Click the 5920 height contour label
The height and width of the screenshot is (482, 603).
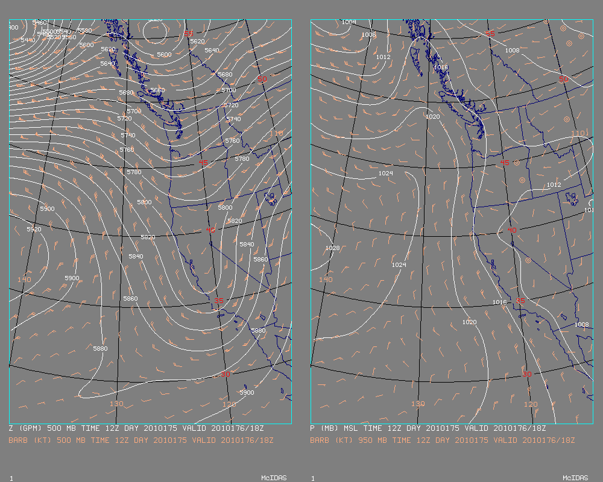tap(34, 229)
